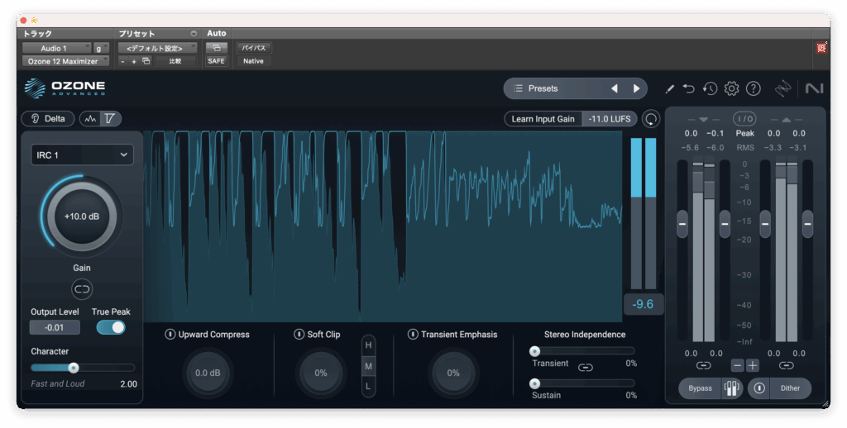The height and width of the screenshot is (428, 847).
Task: Toggle the True Peak switch
Action: pyautogui.click(x=111, y=327)
